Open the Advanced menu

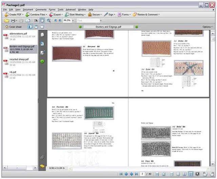(71, 10)
